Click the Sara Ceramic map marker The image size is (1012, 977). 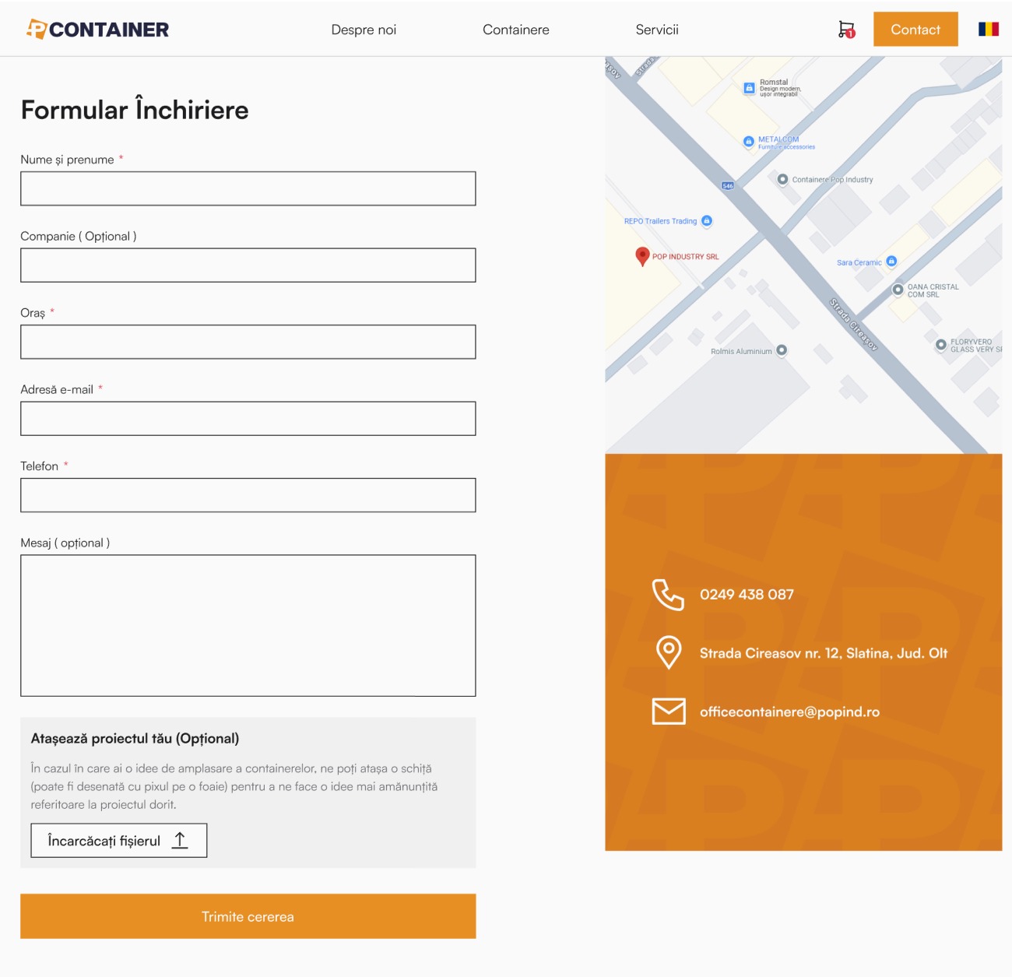click(x=891, y=262)
